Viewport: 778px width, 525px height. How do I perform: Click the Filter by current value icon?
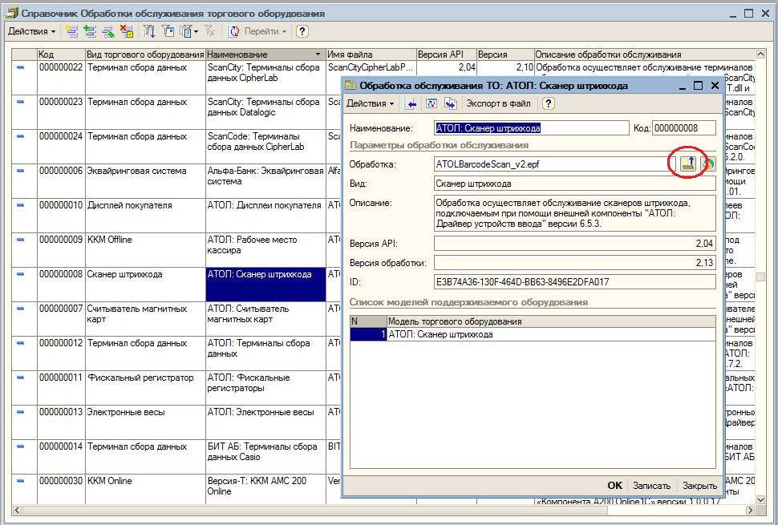[168, 32]
